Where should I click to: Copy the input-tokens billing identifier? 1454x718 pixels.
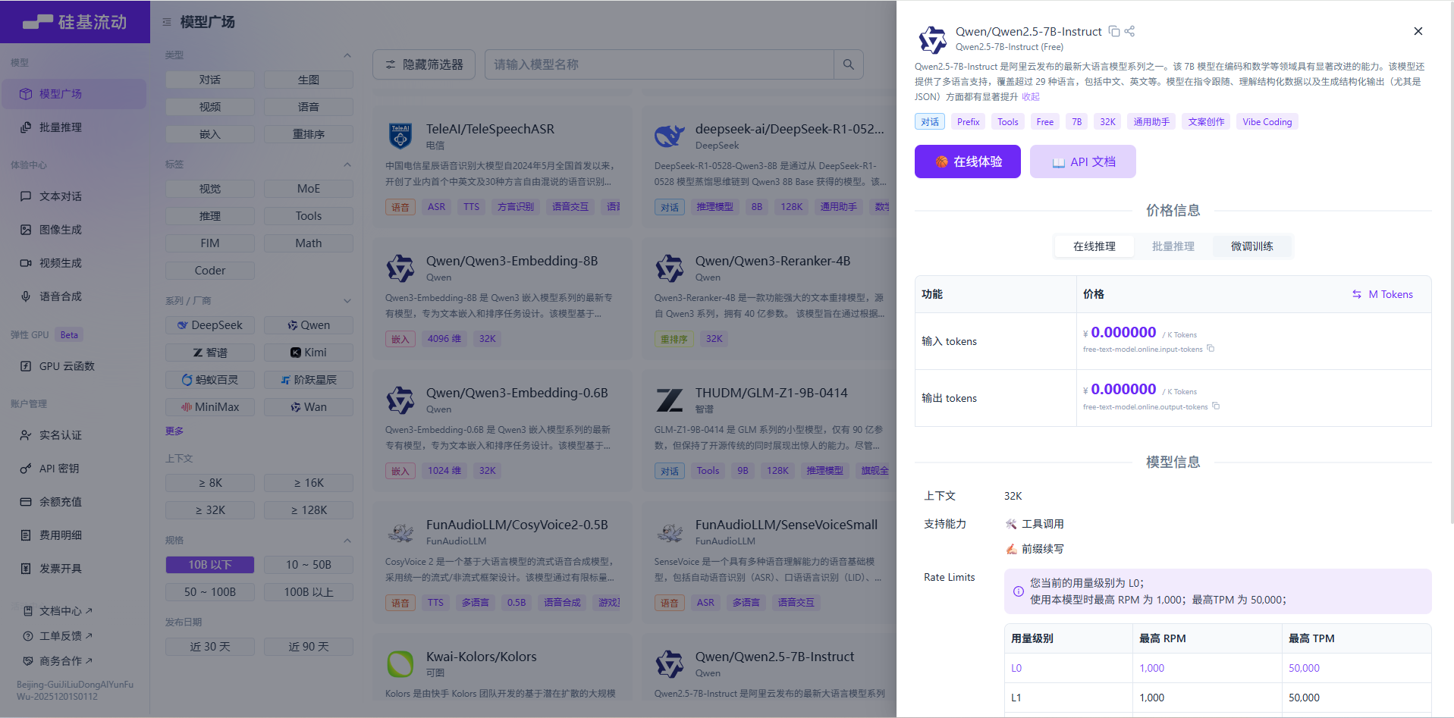click(x=1211, y=349)
